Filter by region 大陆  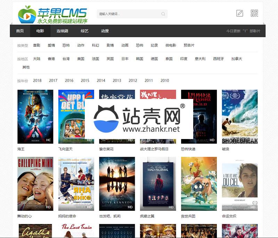tap(37, 59)
